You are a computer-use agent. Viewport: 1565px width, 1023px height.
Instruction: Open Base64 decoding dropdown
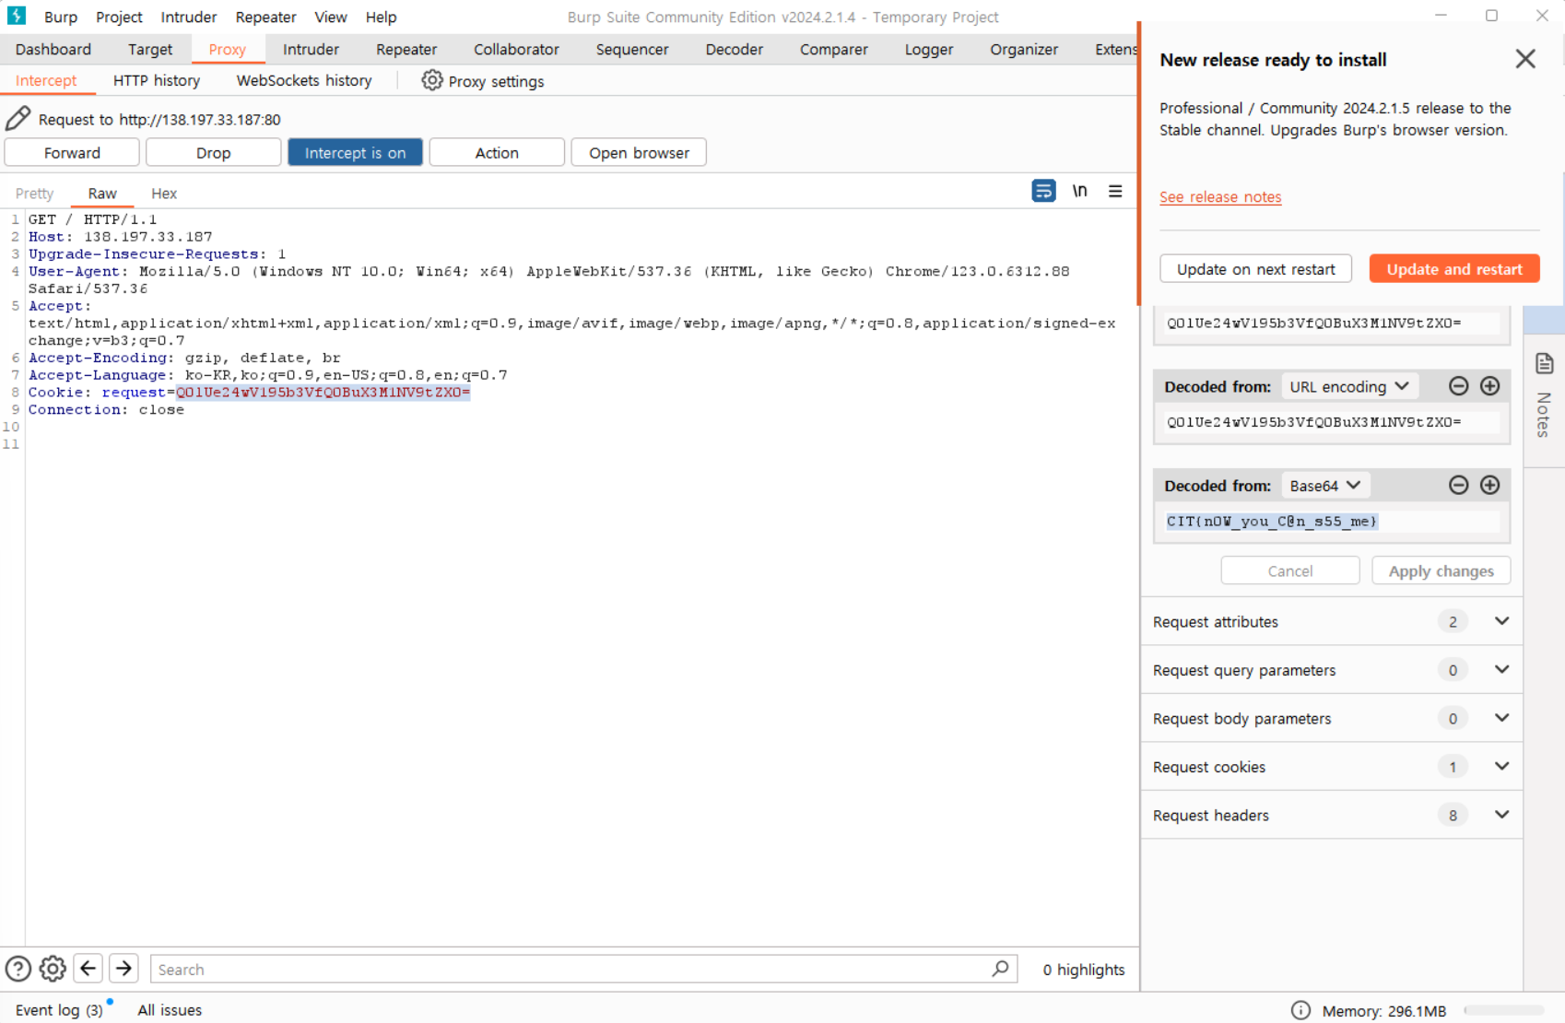coord(1324,485)
